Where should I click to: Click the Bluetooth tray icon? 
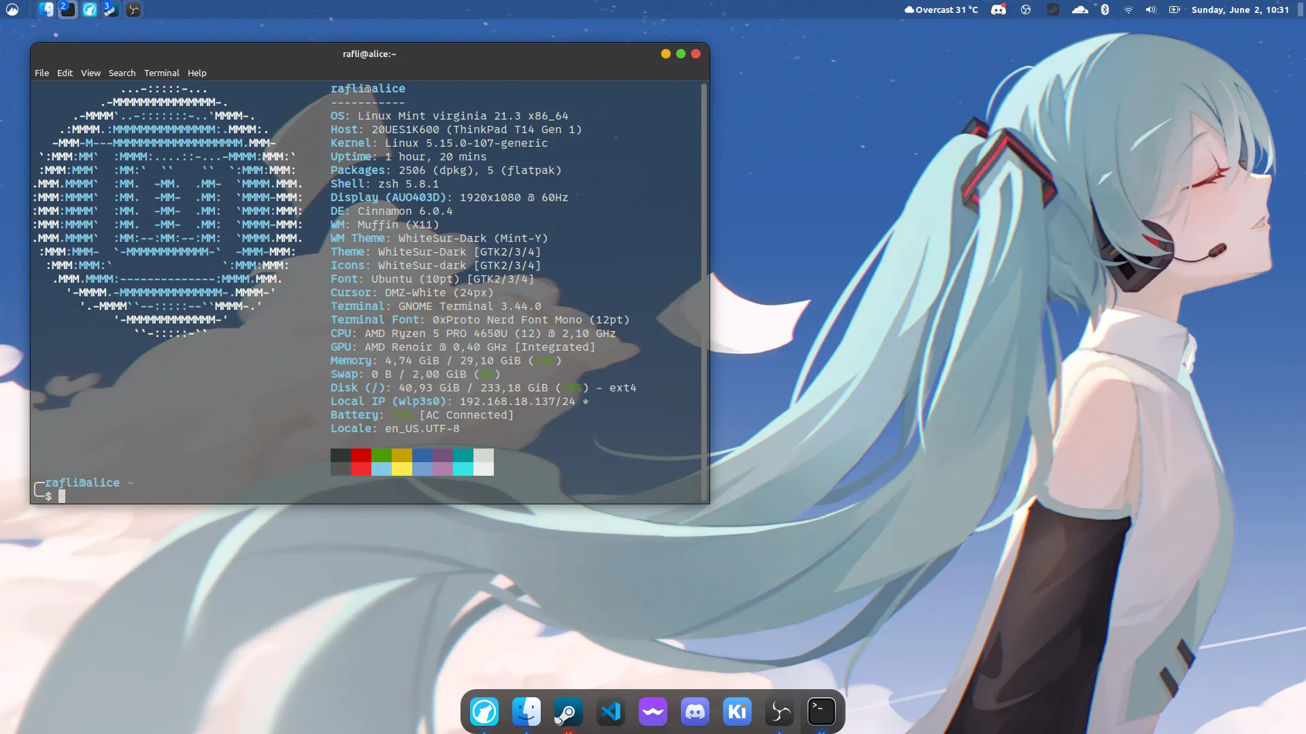click(1105, 10)
